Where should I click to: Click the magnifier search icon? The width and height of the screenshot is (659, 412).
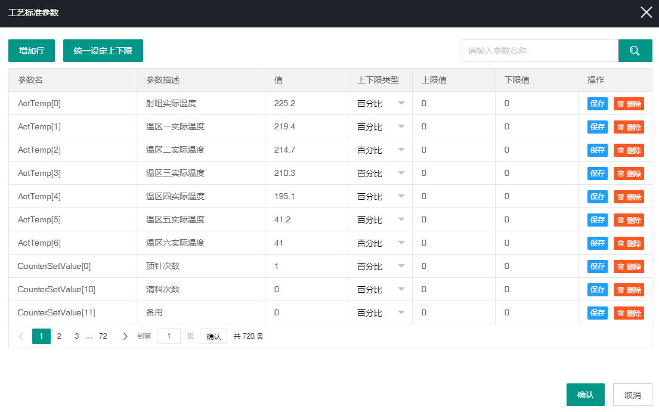[x=635, y=51]
